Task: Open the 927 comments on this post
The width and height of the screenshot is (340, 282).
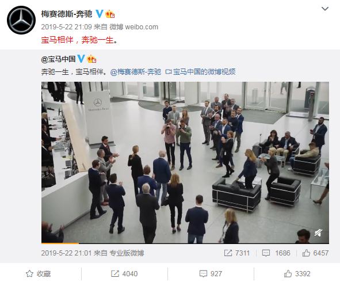Action: [211, 274]
